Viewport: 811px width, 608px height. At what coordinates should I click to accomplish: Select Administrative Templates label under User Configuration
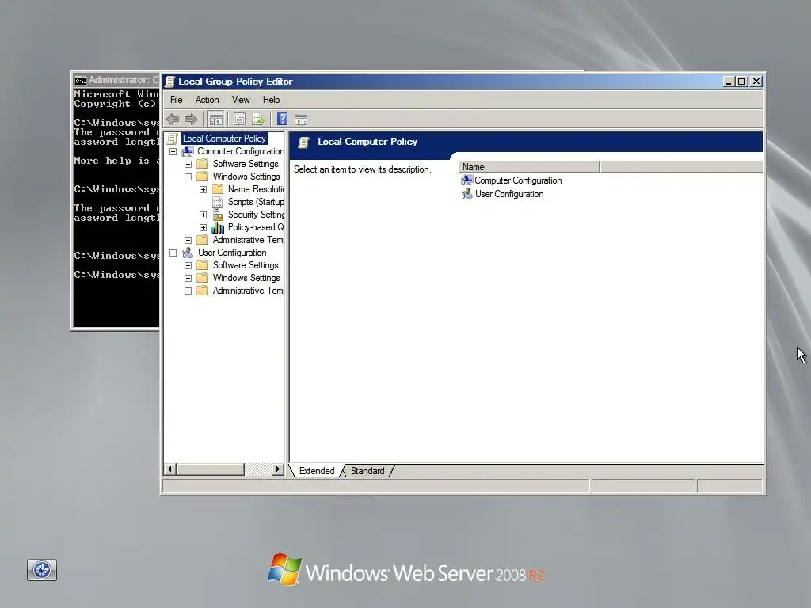click(248, 291)
